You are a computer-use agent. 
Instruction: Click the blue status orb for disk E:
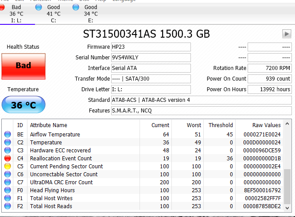(x=76, y=8)
